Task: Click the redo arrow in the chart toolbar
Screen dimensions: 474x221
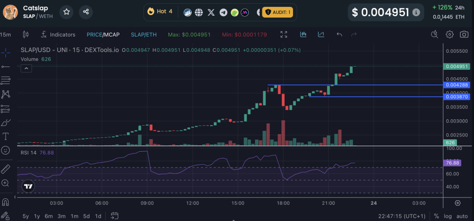Action: point(354,35)
